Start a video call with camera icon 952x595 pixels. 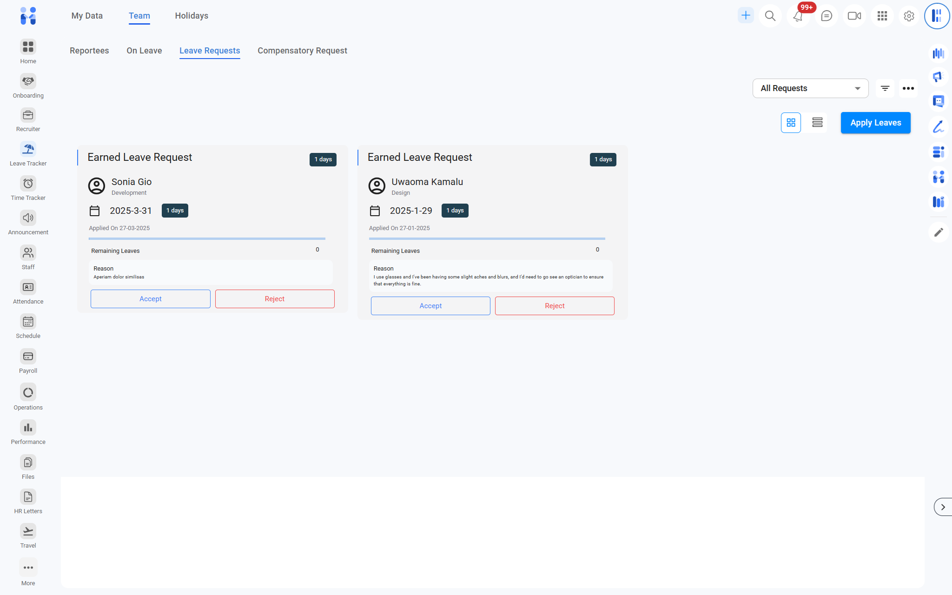pyautogui.click(x=854, y=16)
